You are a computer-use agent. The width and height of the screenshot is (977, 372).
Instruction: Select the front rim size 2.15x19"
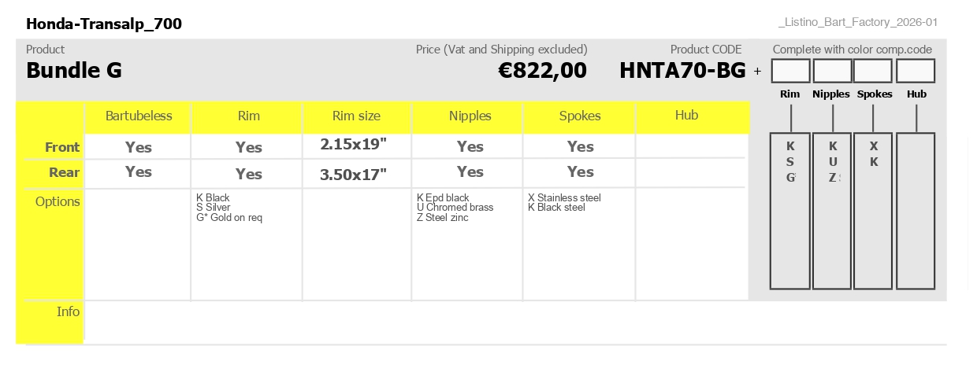pos(354,145)
